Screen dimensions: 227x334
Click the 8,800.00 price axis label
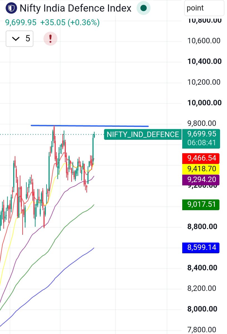(x=202, y=227)
